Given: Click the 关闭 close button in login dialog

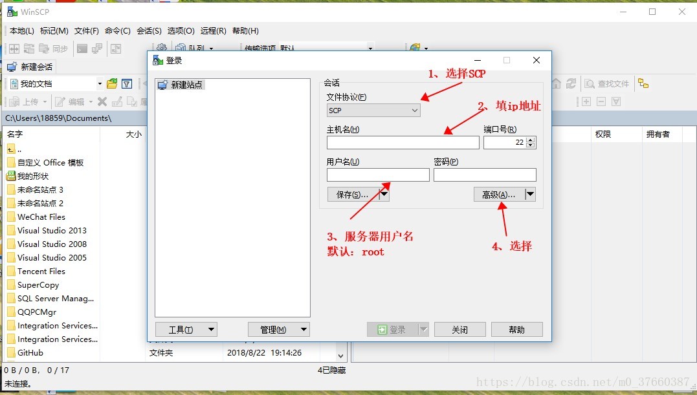Looking at the screenshot, I should click(459, 330).
